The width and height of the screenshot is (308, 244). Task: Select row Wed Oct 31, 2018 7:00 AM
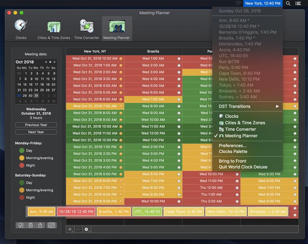tap(95, 106)
